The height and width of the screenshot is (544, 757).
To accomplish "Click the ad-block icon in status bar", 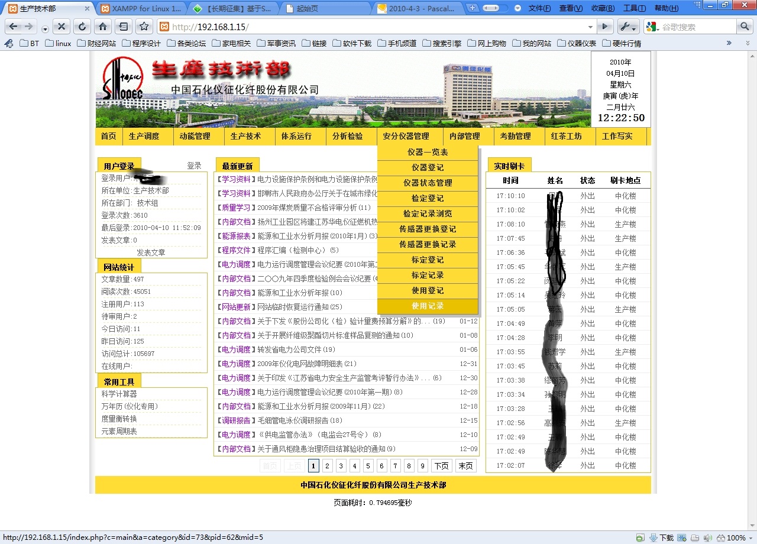I will pyautogui.click(x=640, y=537).
